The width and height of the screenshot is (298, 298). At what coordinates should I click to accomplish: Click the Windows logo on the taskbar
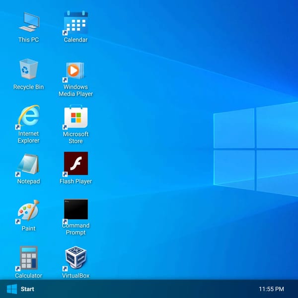[12, 289]
